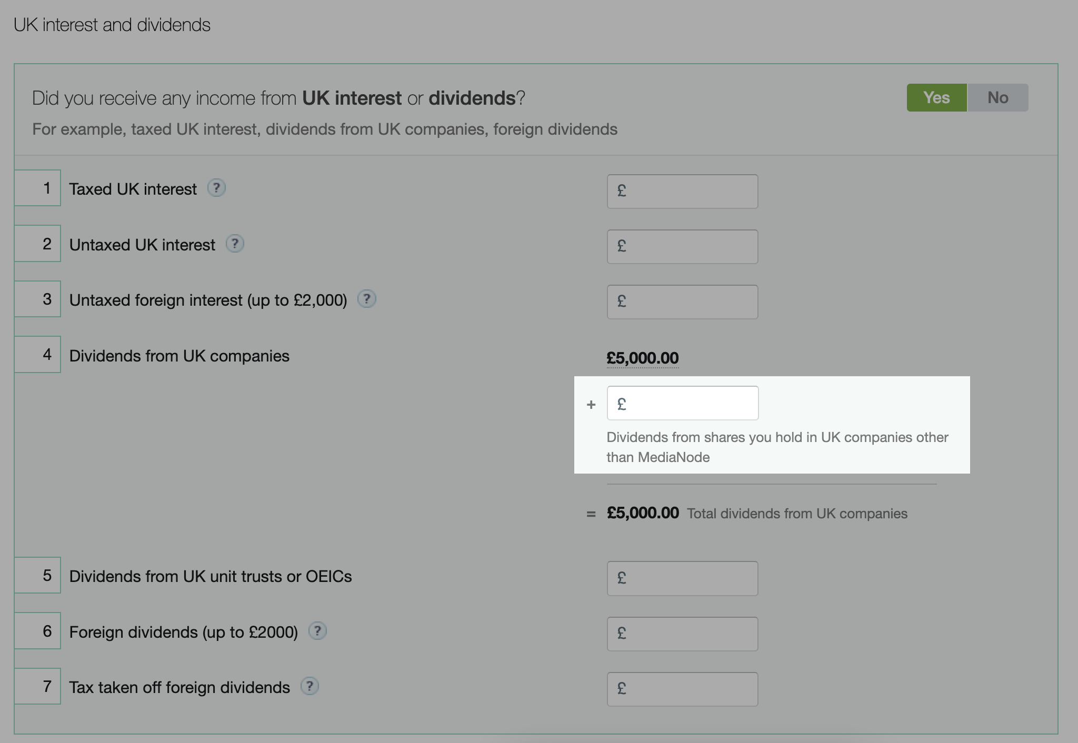Click the Dividends from UK unit trusts field
Image resolution: width=1078 pixels, height=743 pixels.
tap(682, 578)
